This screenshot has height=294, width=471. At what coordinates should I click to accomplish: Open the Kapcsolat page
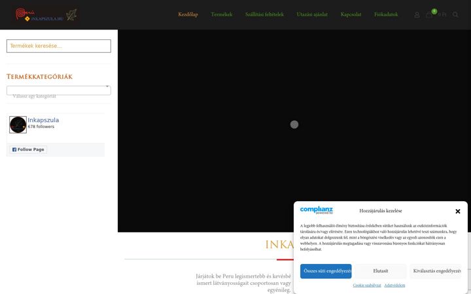point(351,14)
